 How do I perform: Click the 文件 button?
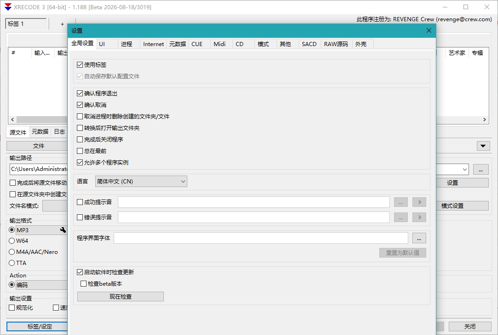pos(37,146)
